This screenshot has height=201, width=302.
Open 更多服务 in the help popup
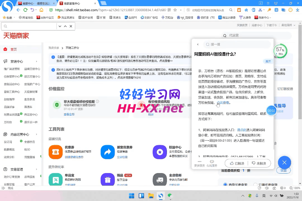tap(199, 164)
